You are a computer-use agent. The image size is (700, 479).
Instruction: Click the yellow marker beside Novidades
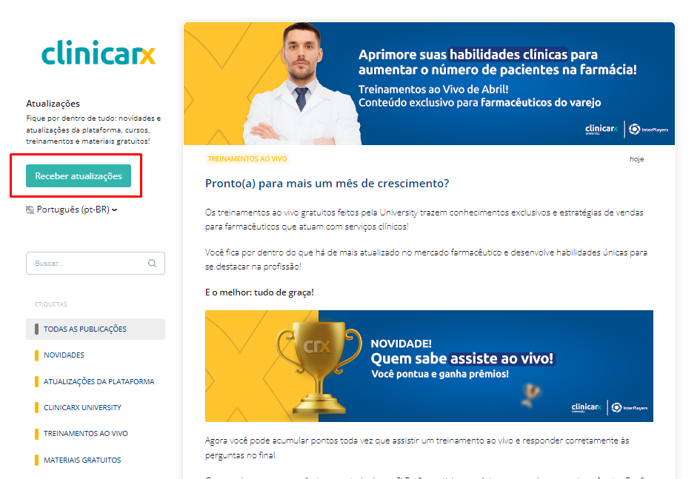36,355
